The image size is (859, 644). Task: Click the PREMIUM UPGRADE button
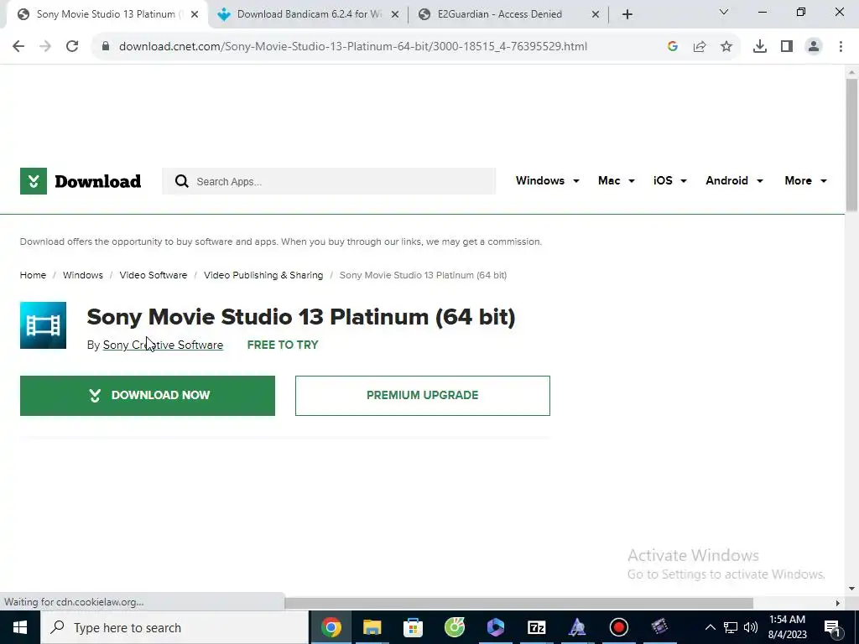pos(423,396)
